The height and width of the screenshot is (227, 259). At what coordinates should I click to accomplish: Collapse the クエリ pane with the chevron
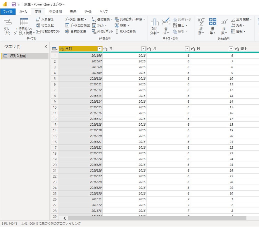pos(46,46)
